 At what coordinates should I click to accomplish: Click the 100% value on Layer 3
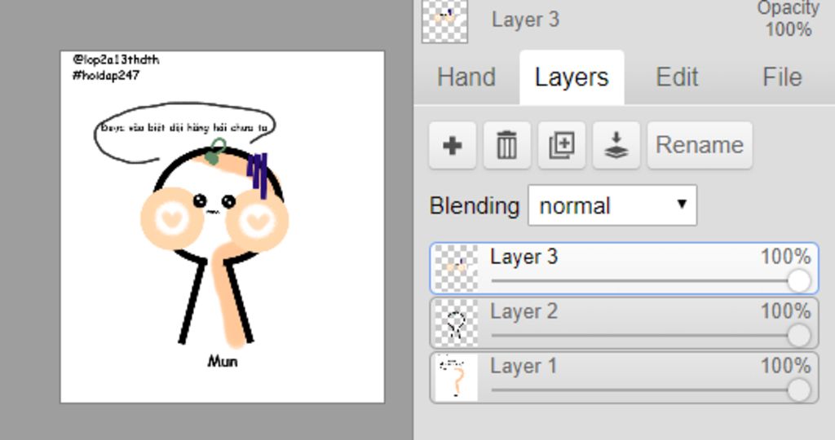(785, 257)
